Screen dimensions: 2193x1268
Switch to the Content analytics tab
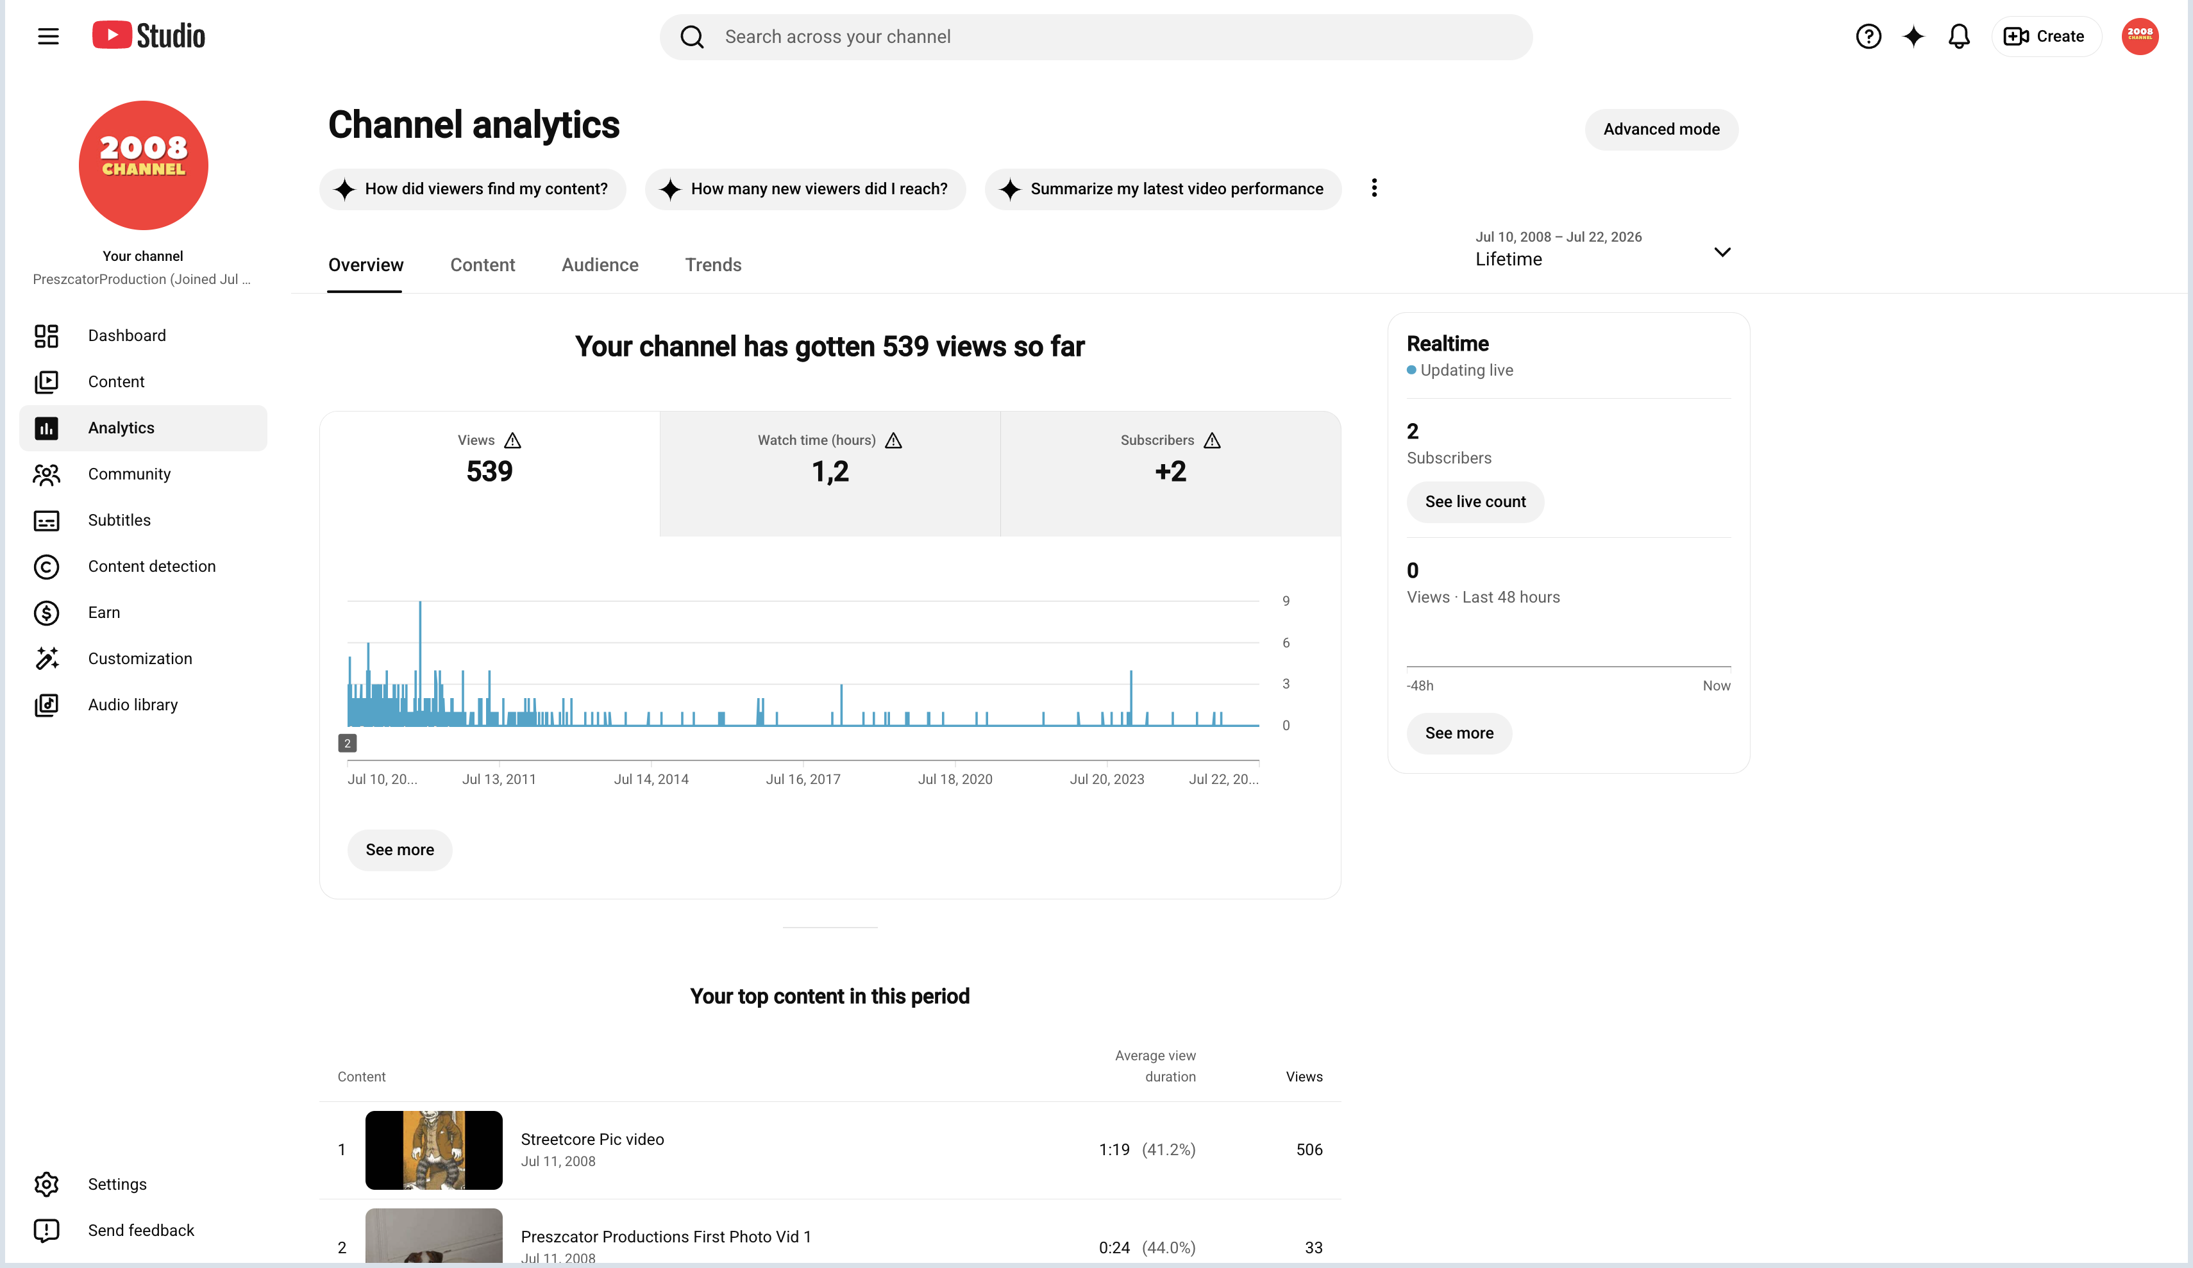(482, 265)
